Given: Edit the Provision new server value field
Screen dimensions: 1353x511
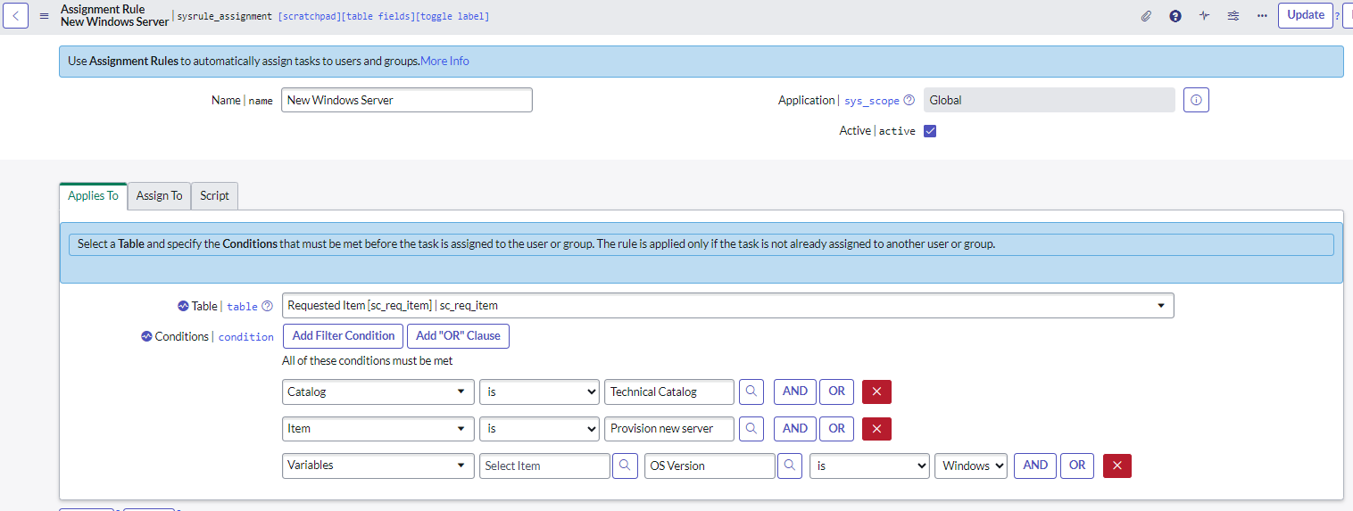Looking at the screenshot, I should point(669,428).
